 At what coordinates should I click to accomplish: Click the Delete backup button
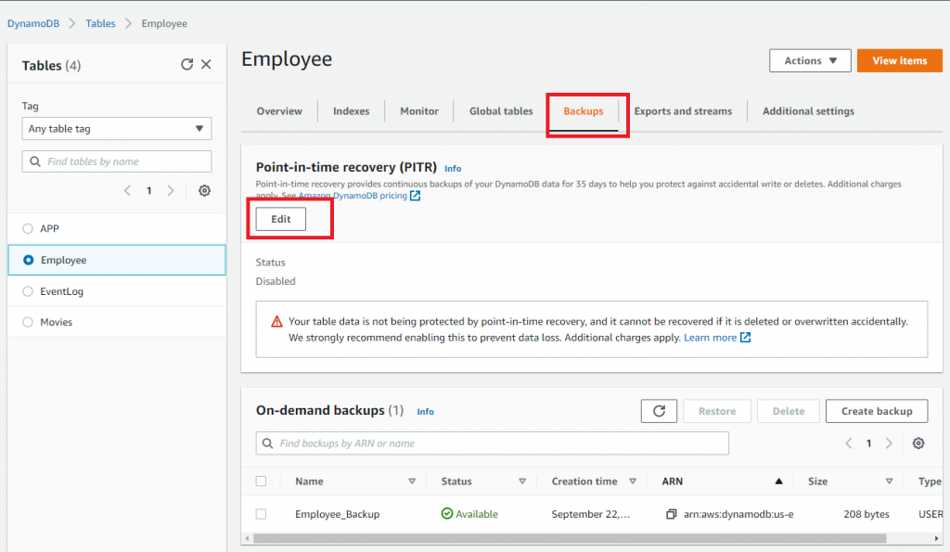[789, 411]
